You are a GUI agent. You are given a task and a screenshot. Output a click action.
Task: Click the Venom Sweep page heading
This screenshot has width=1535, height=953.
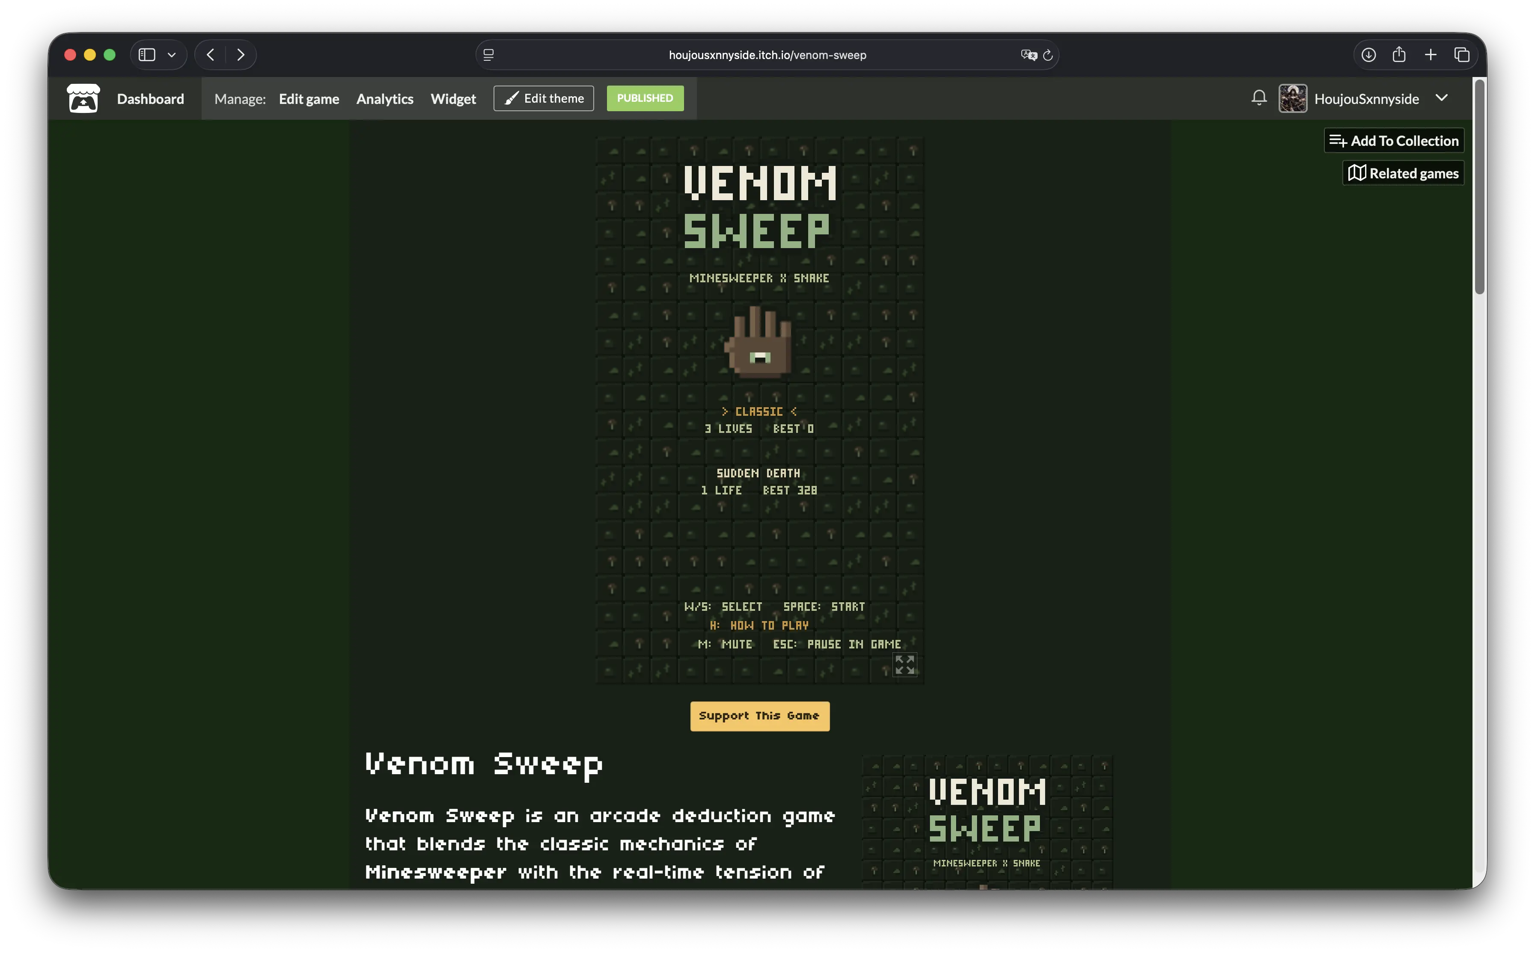484,764
